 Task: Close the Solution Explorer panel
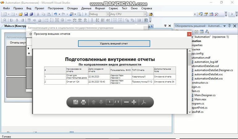235,26
